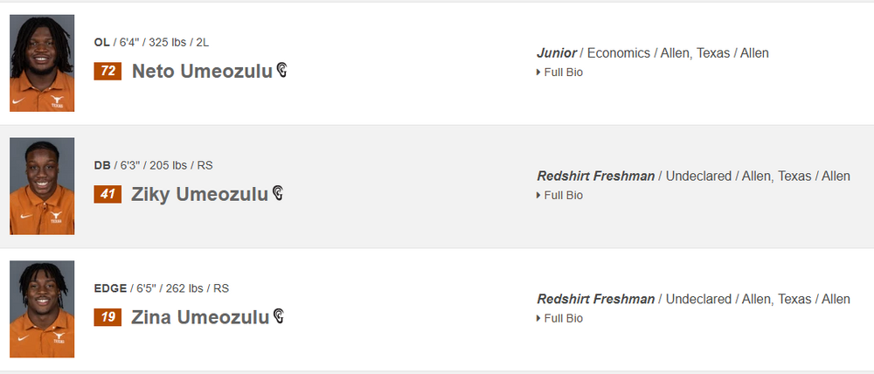Viewport: 874px width, 374px height.
Task: Click the EDGE position label
Action: [x=110, y=287]
